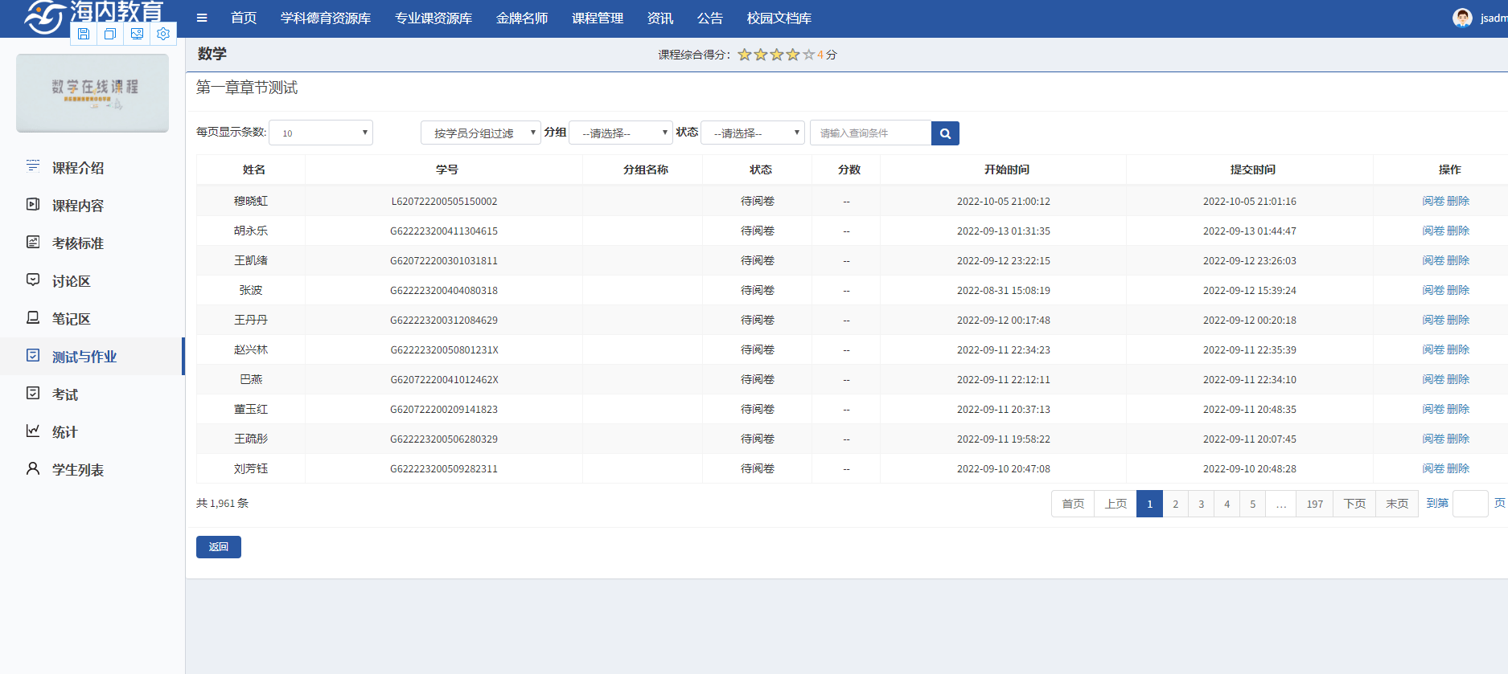The height and width of the screenshot is (674, 1508).
Task: Click start time 2022-08-31 15:08:19
Action: click(1003, 290)
